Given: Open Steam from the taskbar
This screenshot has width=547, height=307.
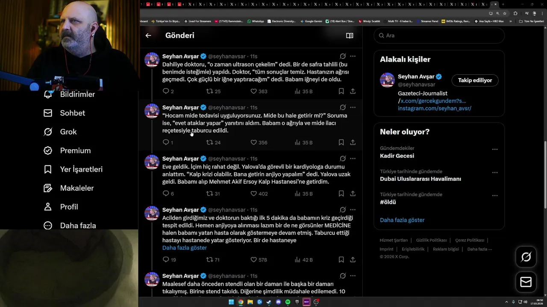Looking at the screenshot, I should [269, 302].
